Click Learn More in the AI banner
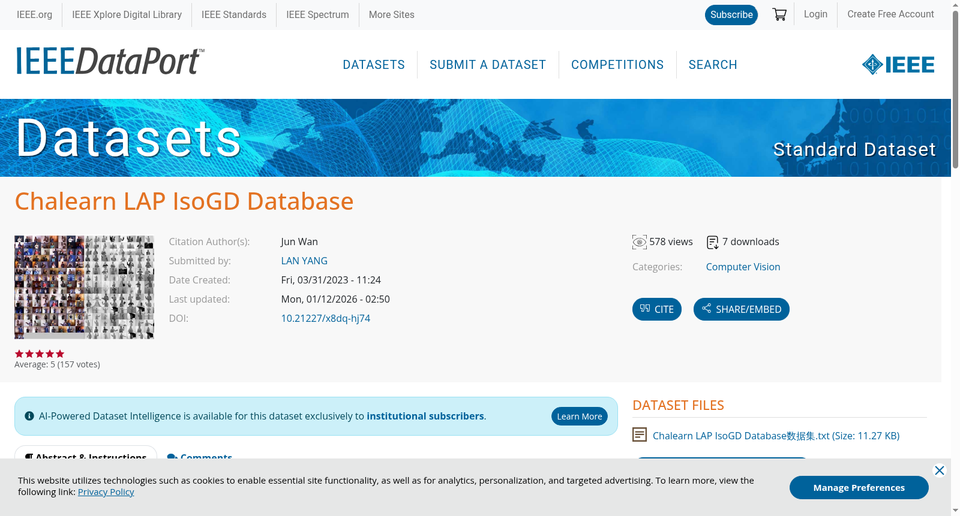The image size is (960, 516). [x=580, y=417]
